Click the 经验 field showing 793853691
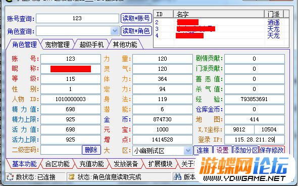 click(255, 99)
